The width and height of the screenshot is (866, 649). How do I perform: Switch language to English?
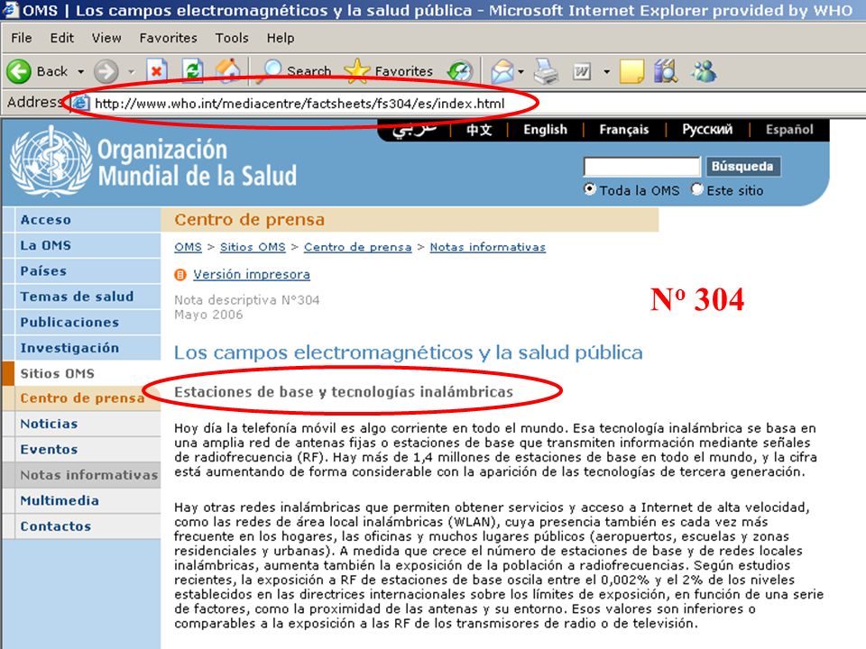545,129
